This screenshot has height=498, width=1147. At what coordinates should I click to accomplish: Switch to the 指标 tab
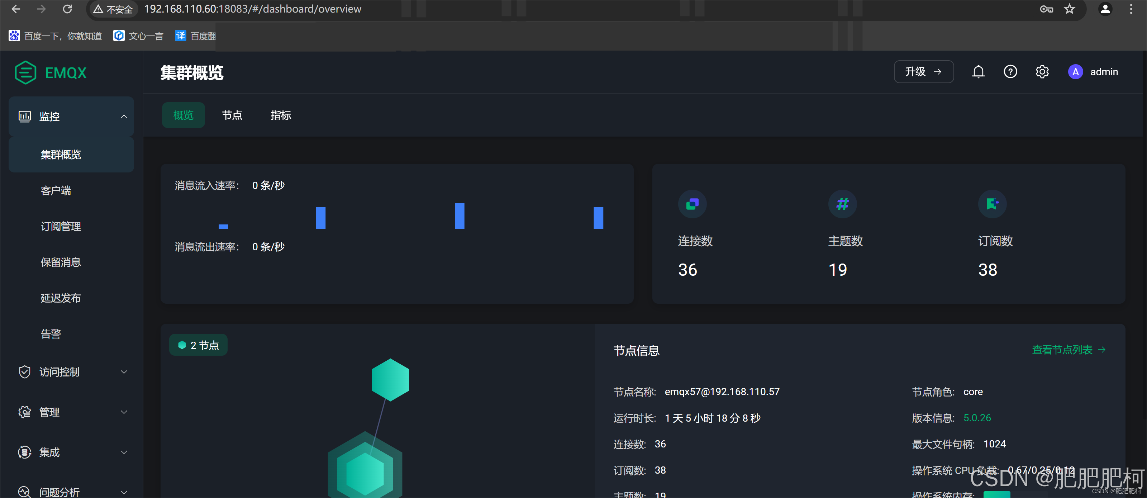pyautogui.click(x=281, y=115)
